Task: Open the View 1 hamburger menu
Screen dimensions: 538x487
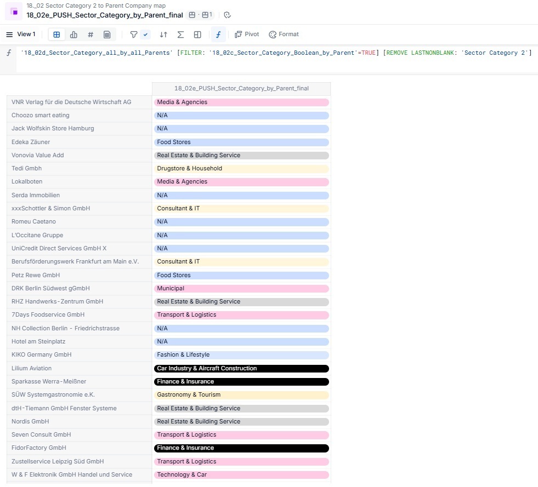Action: click(10, 35)
